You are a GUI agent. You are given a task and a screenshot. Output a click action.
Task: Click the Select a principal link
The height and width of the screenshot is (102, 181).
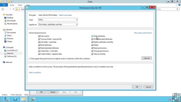(x=65, y=15)
